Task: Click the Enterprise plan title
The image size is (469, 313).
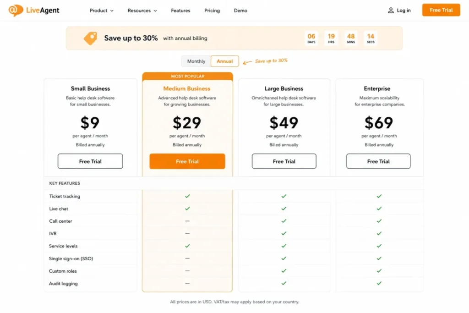Action: tap(377, 88)
